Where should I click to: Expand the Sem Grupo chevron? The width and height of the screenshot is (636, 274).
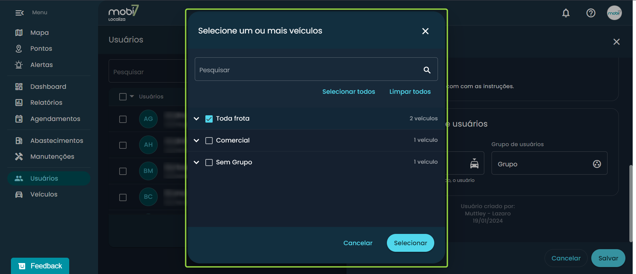point(196,162)
